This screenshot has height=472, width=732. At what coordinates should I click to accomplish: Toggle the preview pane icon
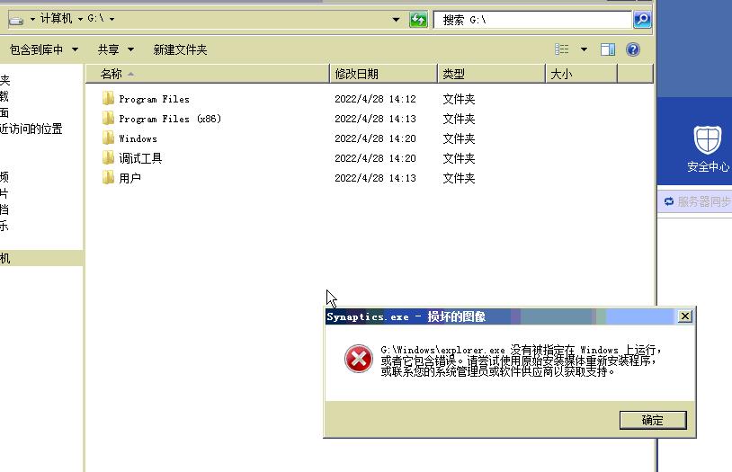coord(607,49)
